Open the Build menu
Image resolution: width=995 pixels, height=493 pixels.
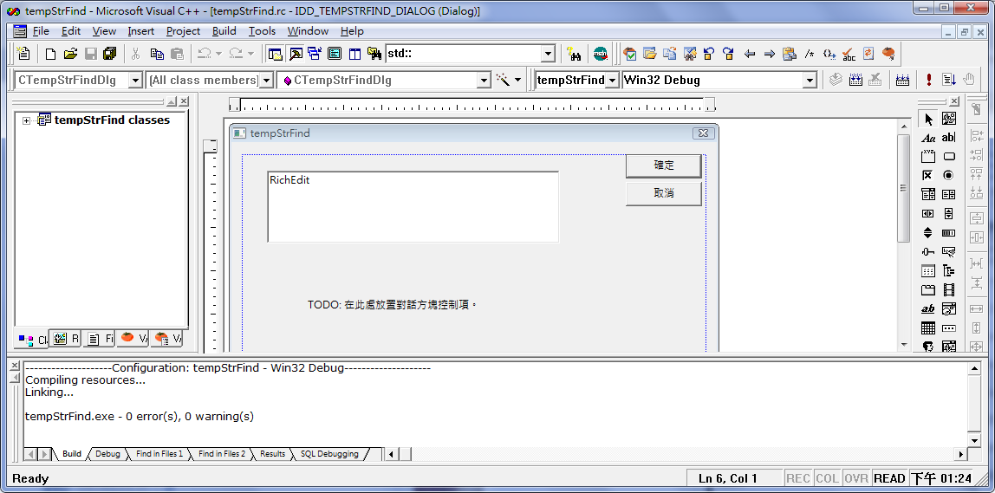pyautogui.click(x=224, y=31)
